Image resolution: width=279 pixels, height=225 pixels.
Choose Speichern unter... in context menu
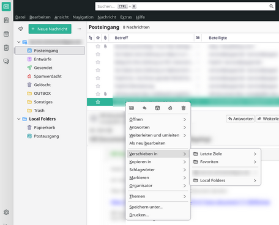(x=158, y=207)
